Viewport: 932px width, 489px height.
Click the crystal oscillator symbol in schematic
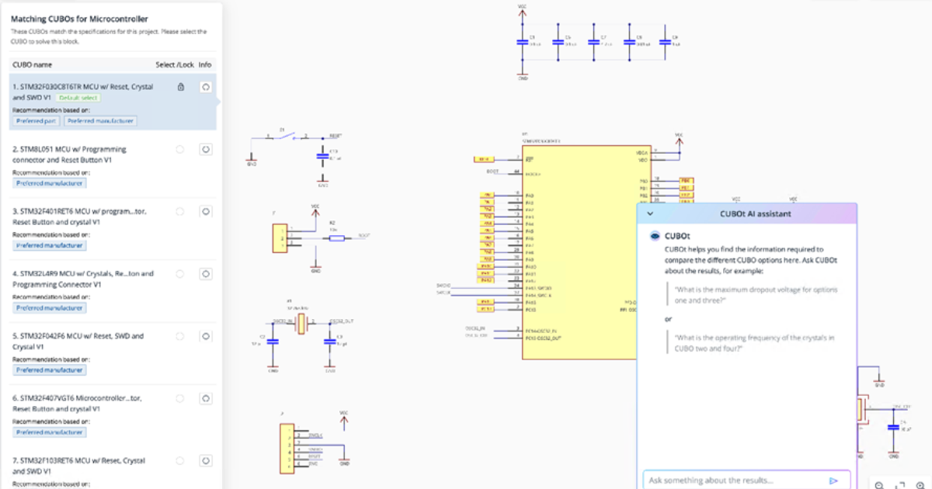pos(301,325)
